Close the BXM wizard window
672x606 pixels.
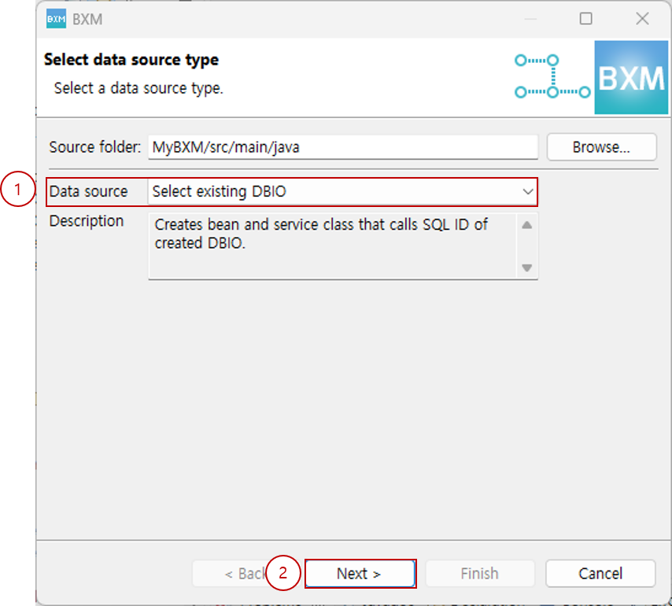point(642,18)
